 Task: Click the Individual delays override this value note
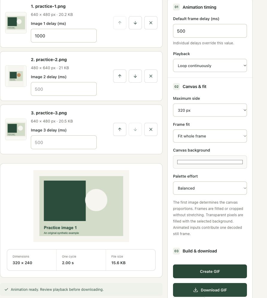point(203,43)
